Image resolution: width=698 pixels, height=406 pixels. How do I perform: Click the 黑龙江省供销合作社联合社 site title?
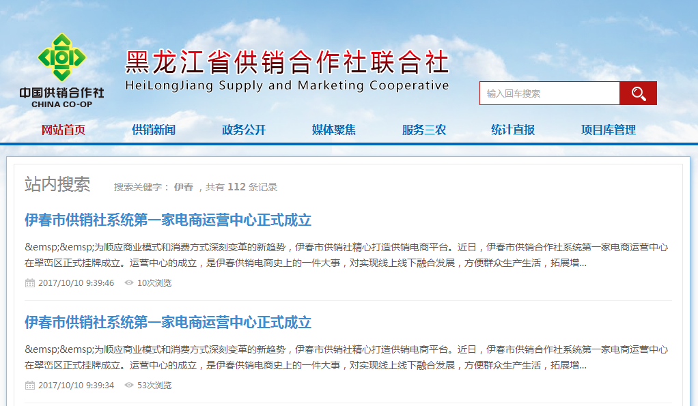[287, 62]
